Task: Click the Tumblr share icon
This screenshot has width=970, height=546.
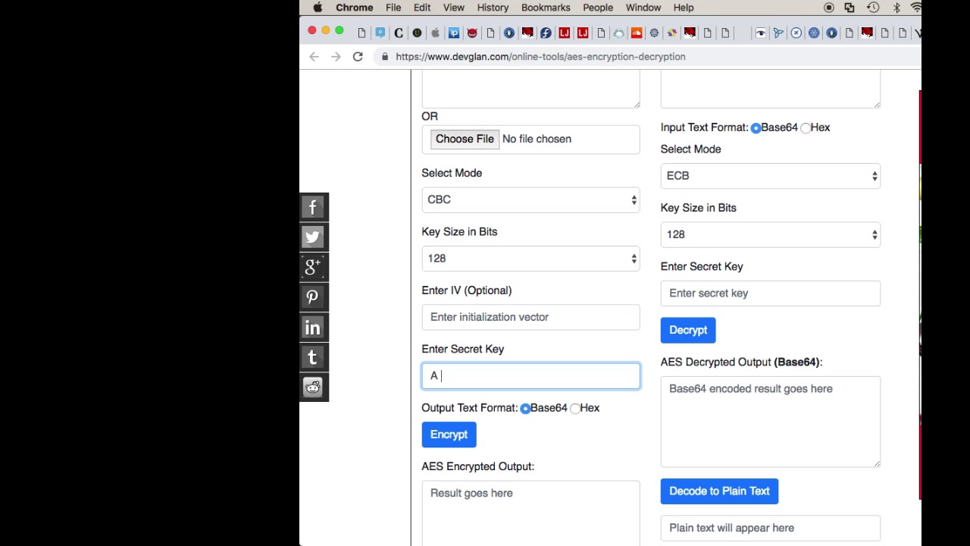Action: [313, 357]
